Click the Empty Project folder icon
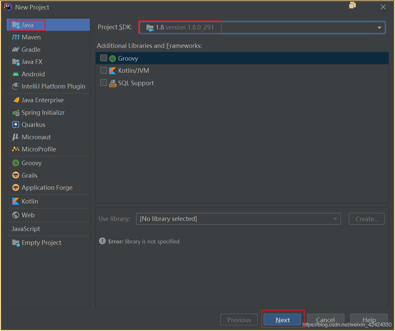 point(16,243)
